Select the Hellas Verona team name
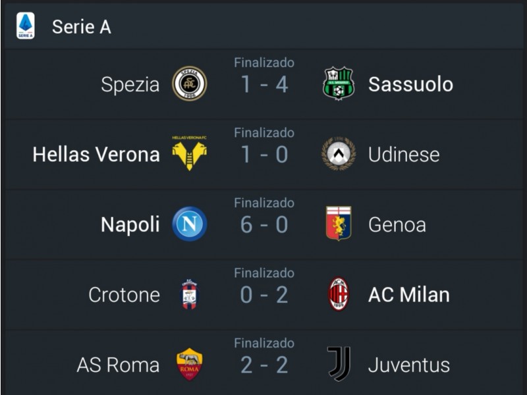527x395 pixels. tap(96, 155)
